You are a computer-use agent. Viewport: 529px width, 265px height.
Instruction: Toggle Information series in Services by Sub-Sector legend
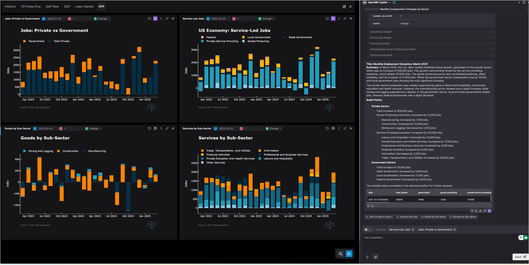[x=269, y=151]
